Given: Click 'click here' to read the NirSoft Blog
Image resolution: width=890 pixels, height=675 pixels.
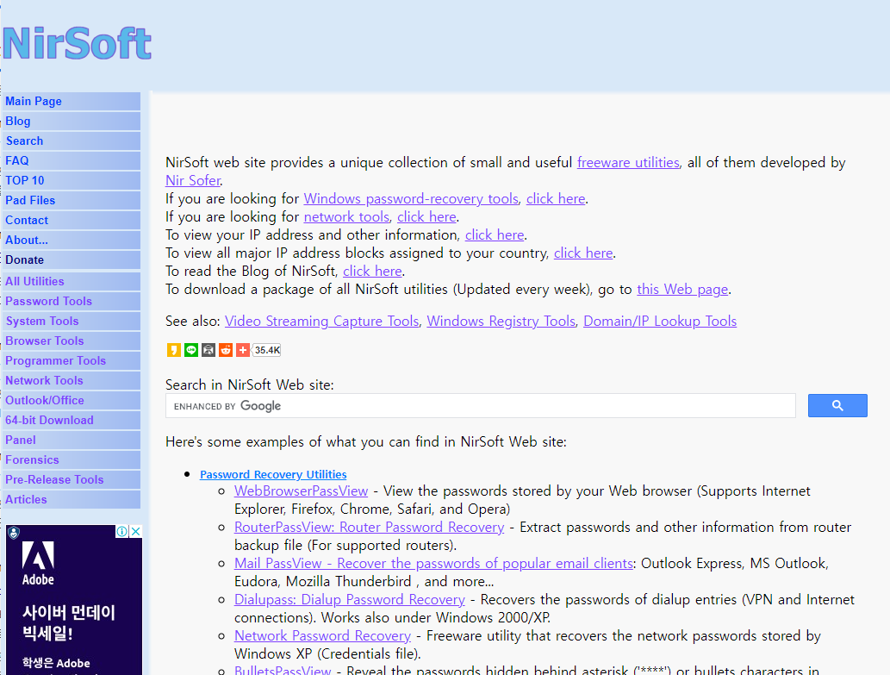Looking at the screenshot, I should coord(372,272).
